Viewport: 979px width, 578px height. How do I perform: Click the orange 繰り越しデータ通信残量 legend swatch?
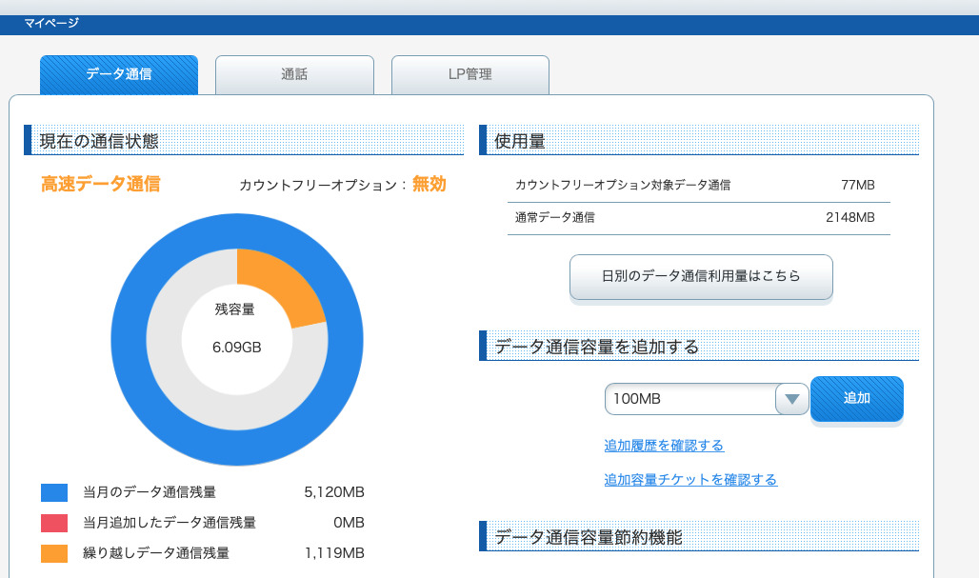54,552
